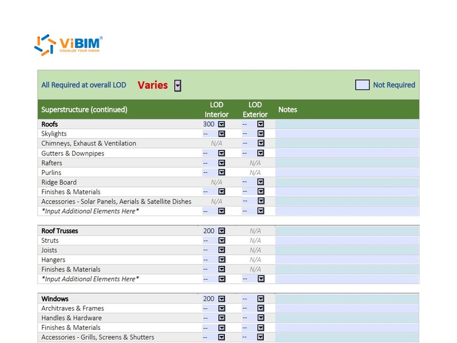Open Roofs LOD Exterior dropdown

click(x=260, y=124)
